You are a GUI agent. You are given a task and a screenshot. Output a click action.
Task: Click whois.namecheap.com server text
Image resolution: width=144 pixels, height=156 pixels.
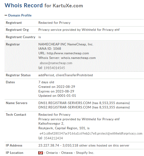click(x=78, y=58)
